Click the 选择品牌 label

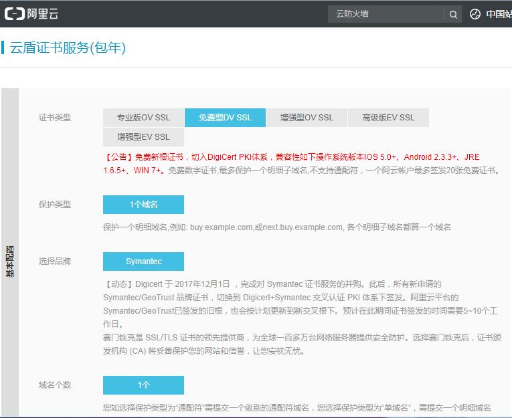click(54, 262)
